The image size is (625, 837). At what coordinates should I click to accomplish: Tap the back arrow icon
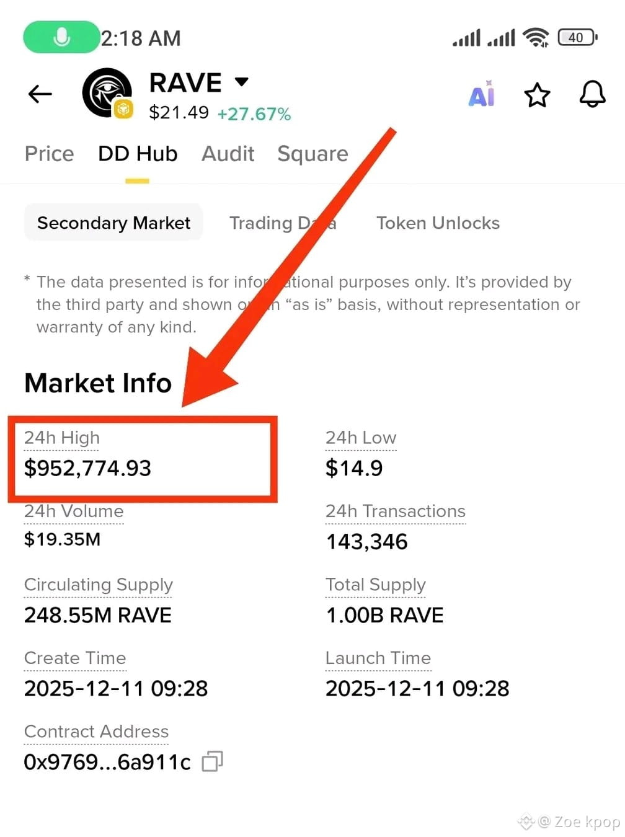pos(40,94)
